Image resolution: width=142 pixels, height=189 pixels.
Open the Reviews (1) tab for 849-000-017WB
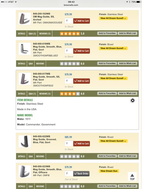45,94
